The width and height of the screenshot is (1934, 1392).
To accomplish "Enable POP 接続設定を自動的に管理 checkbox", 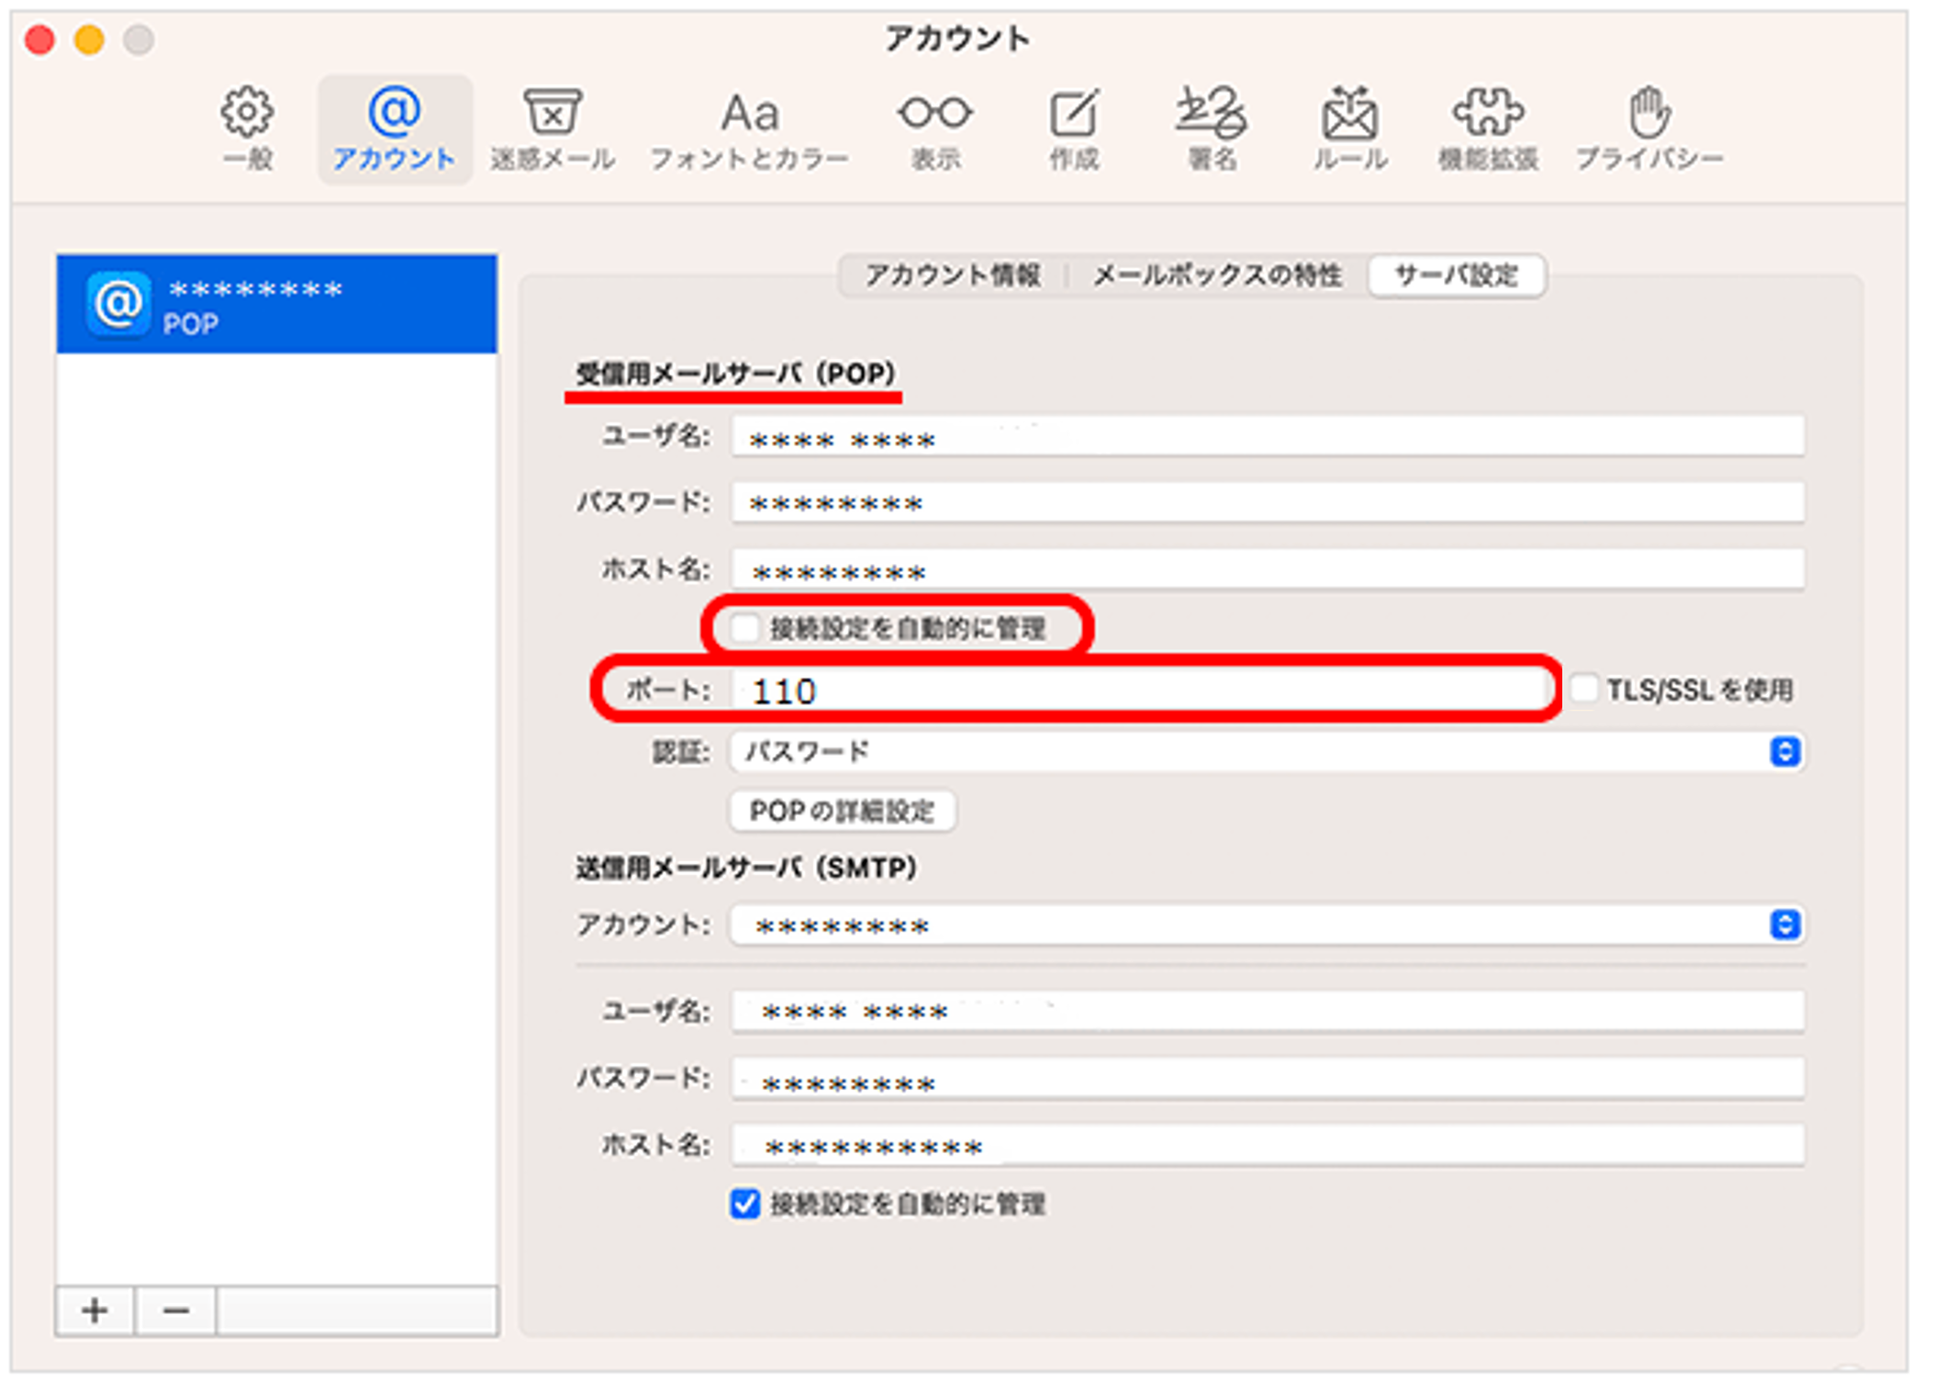I will 744,628.
